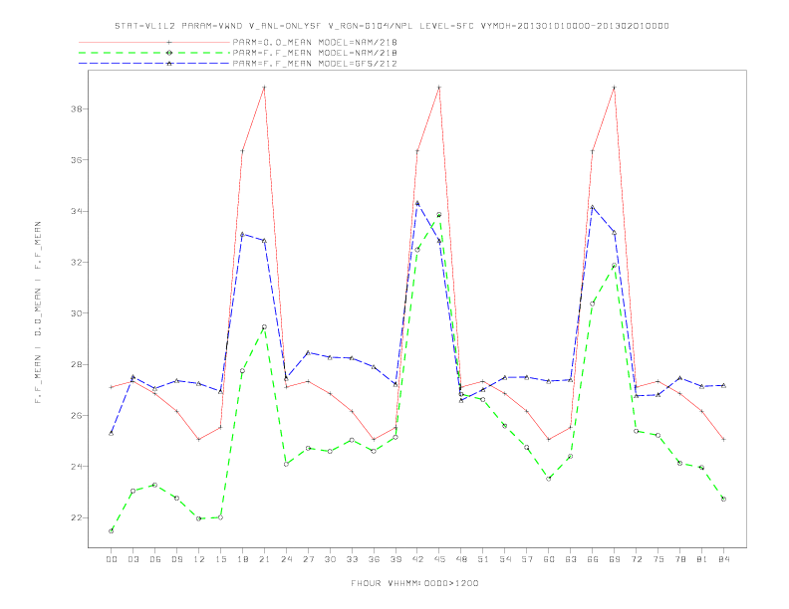
Task: Click x-axis tick label 24
Action: pyautogui.click(x=286, y=559)
